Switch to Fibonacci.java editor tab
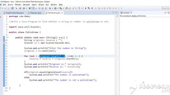 click(x=35, y=13)
